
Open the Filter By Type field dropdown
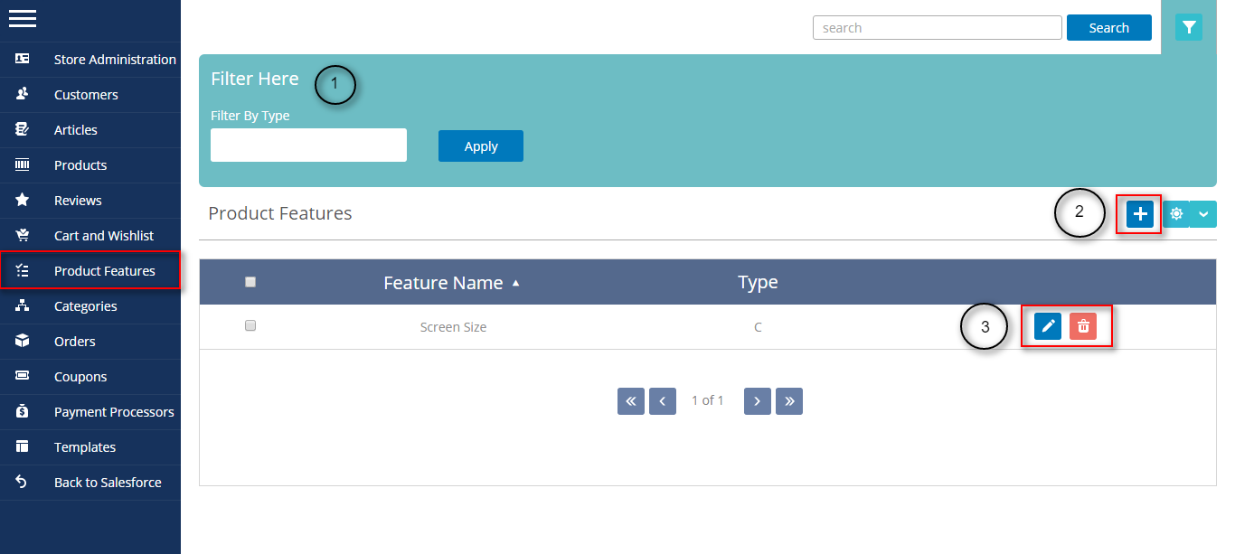[x=308, y=145]
